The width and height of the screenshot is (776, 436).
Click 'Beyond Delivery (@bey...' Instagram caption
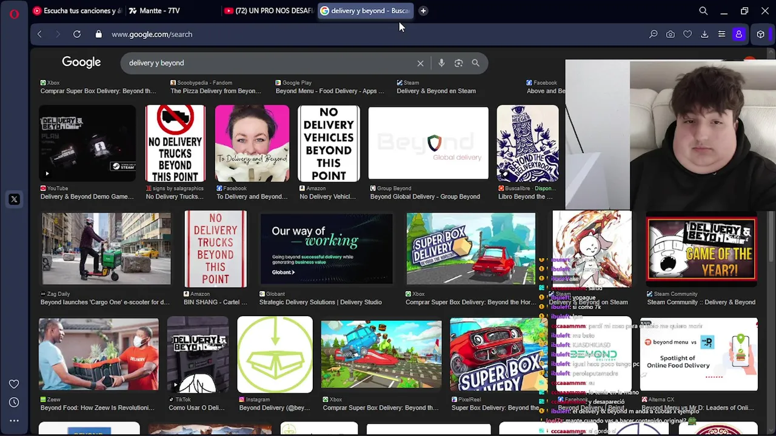click(x=275, y=408)
